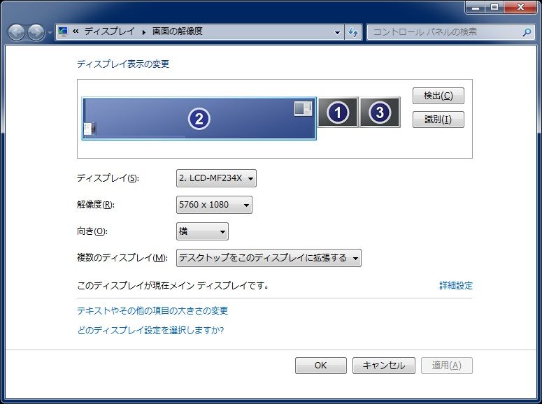Expand the arrow after ディスプレイ in the breadcrumb
Viewport: 542px width, 404px height.
pyautogui.click(x=143, y=32)
